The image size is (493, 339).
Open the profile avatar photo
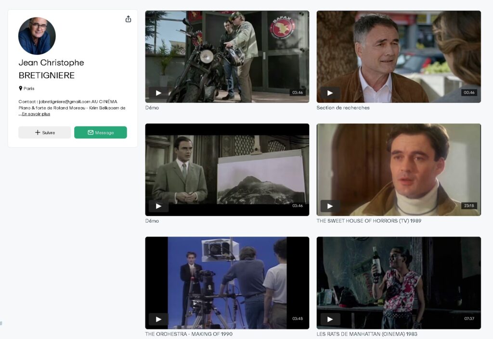[x=37, y=36]
